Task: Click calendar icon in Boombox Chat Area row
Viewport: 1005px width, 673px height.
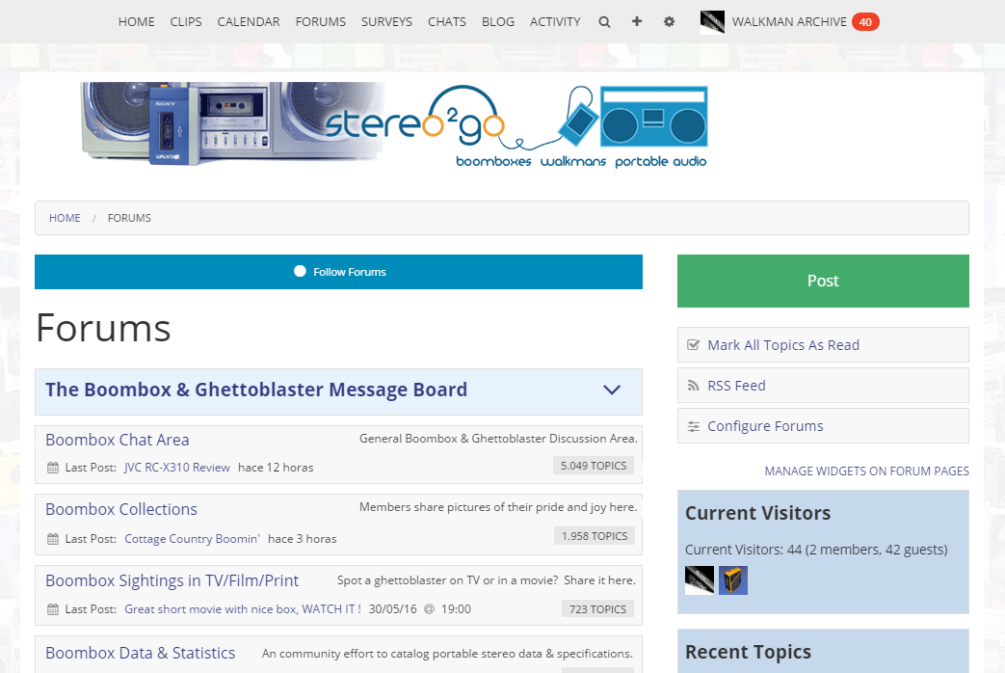Action: click(53, 468)
